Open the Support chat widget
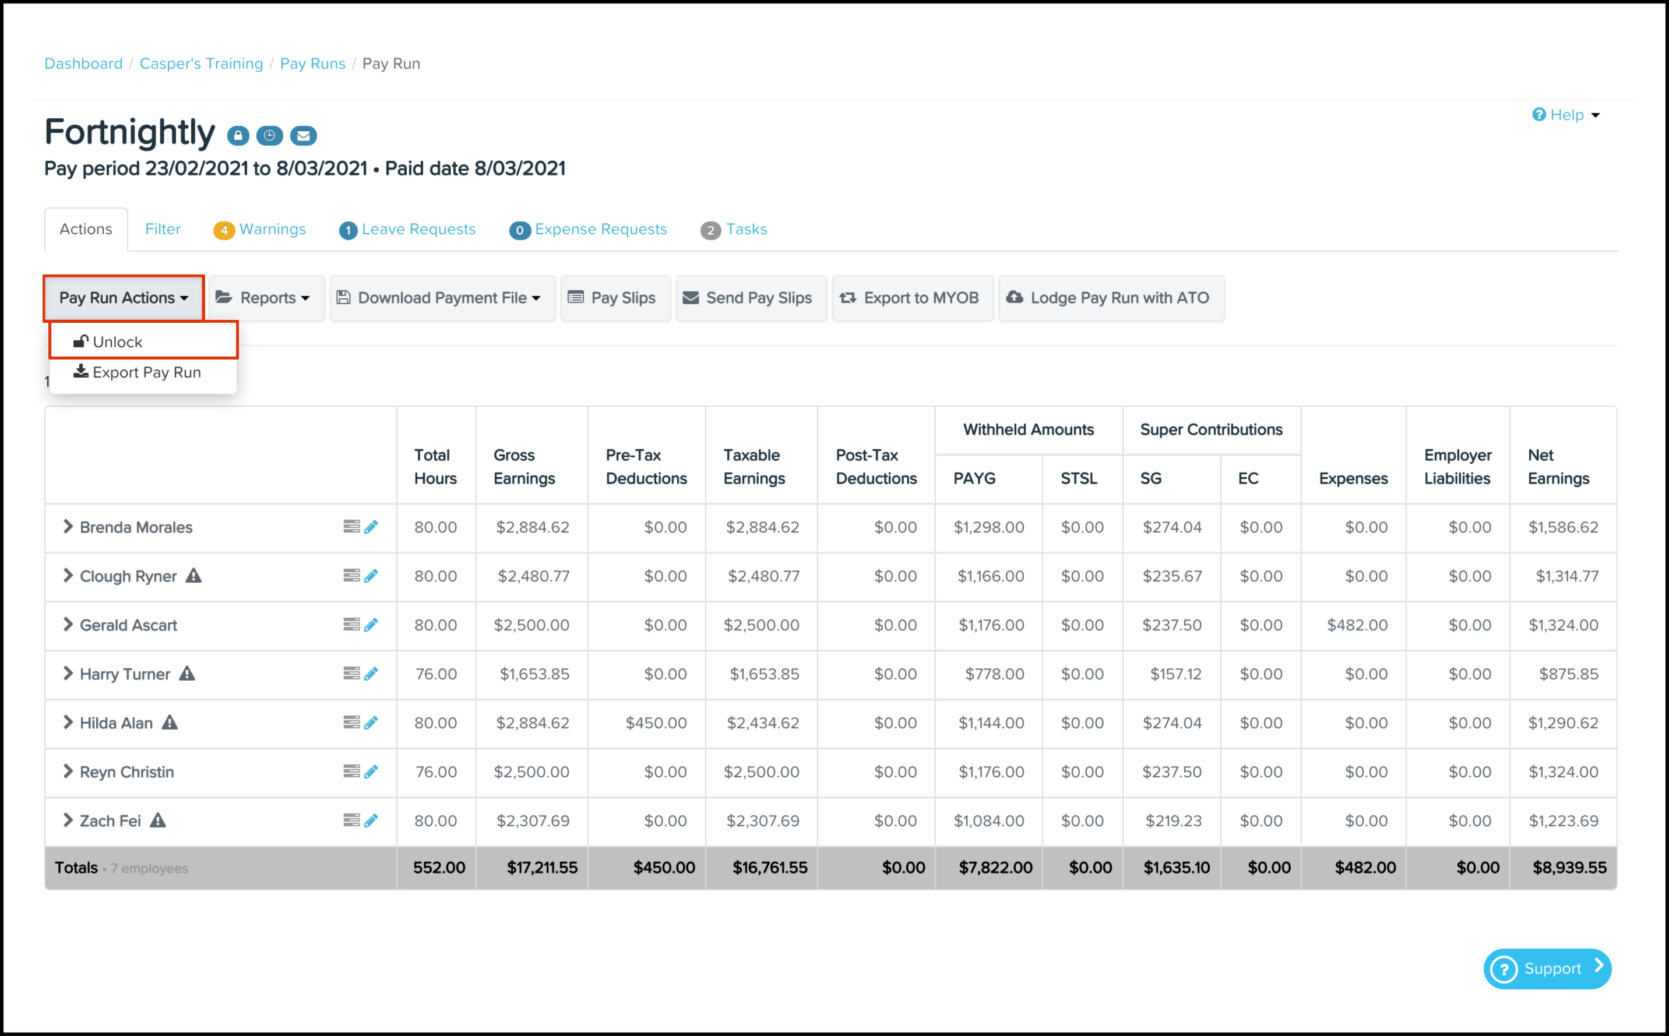1669x1036 pixels. point(1547,968)
